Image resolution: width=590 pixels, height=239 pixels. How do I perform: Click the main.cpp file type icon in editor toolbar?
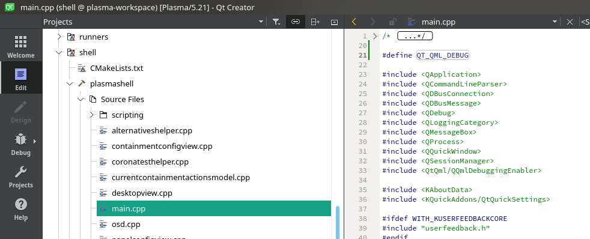(412, 22)
